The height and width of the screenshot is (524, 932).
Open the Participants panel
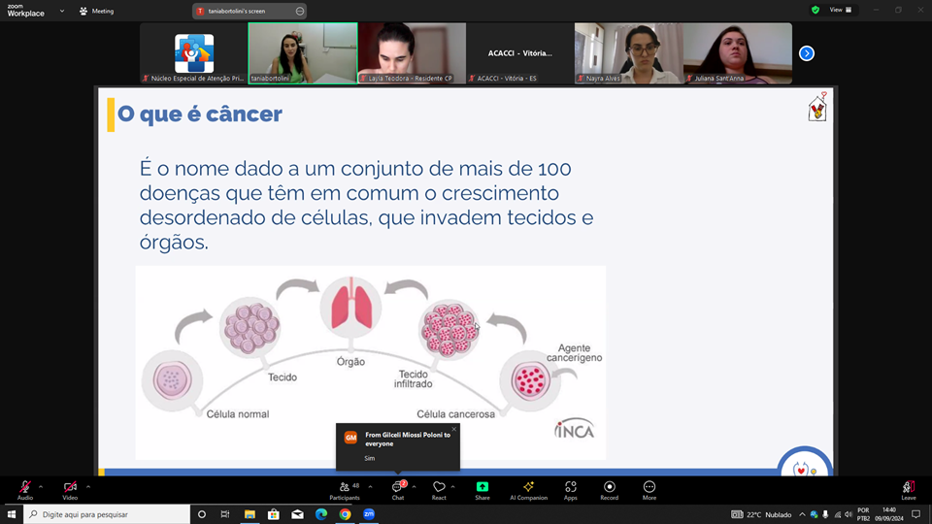click(344, 489)
